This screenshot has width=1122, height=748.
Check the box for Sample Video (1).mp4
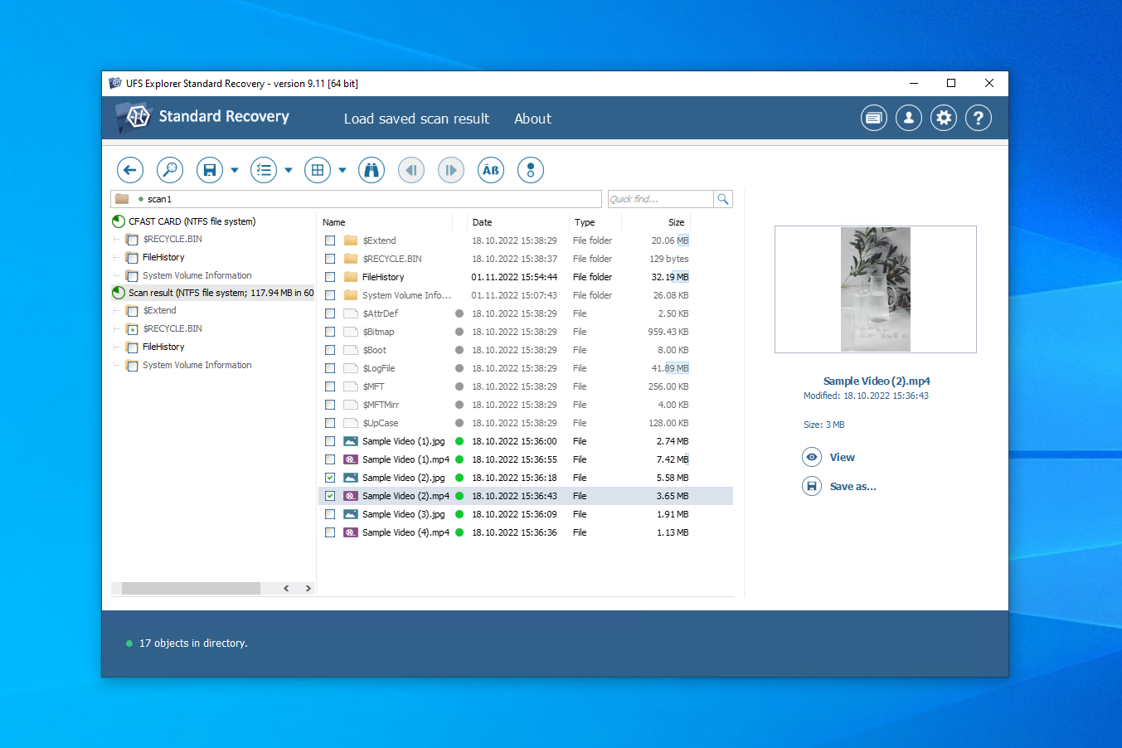330,459
